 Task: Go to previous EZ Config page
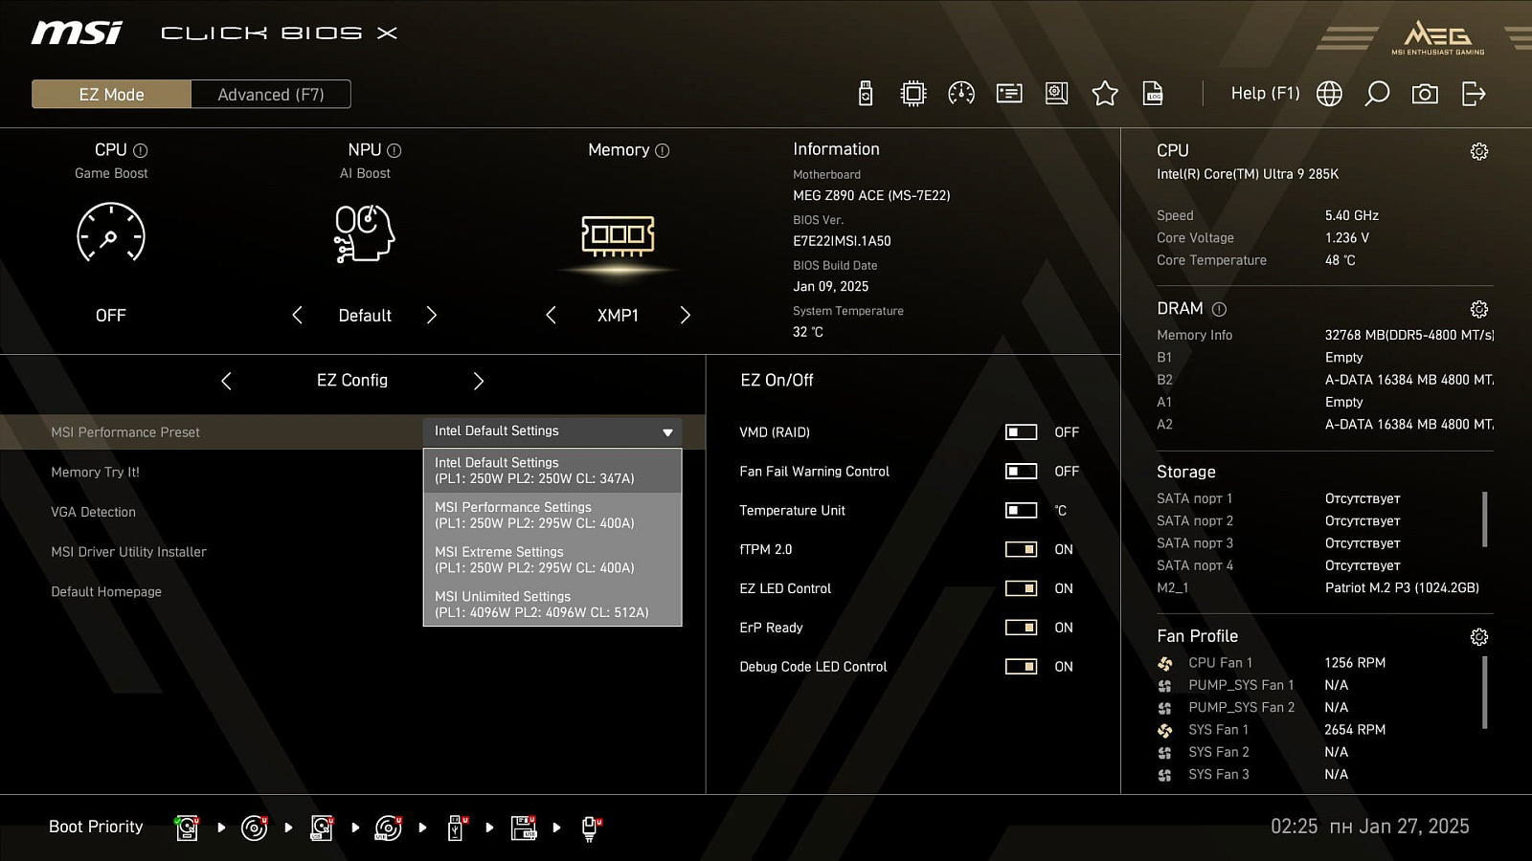tap(226, 381)
